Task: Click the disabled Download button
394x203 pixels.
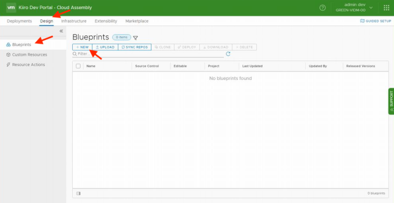Action: (x=216, y=47)
